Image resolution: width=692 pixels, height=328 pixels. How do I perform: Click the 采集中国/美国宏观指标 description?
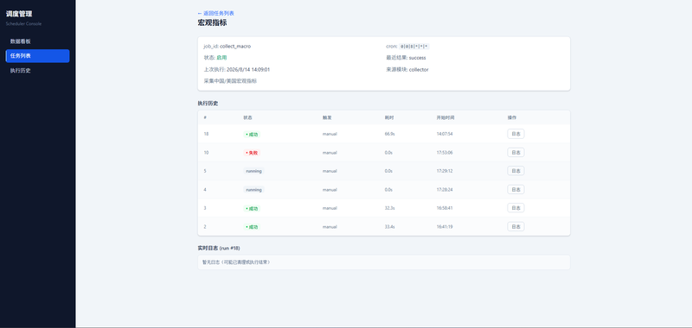pyautogui.click(x=230, y=81)
